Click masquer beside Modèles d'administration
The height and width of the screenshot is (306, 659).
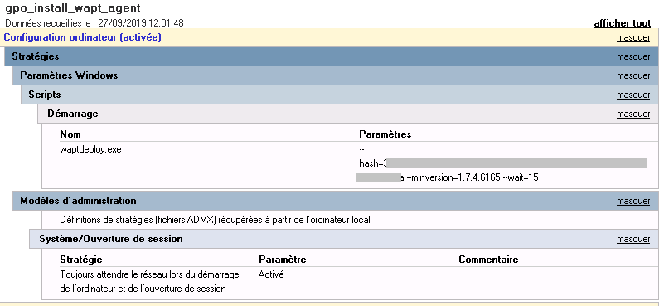633,201
